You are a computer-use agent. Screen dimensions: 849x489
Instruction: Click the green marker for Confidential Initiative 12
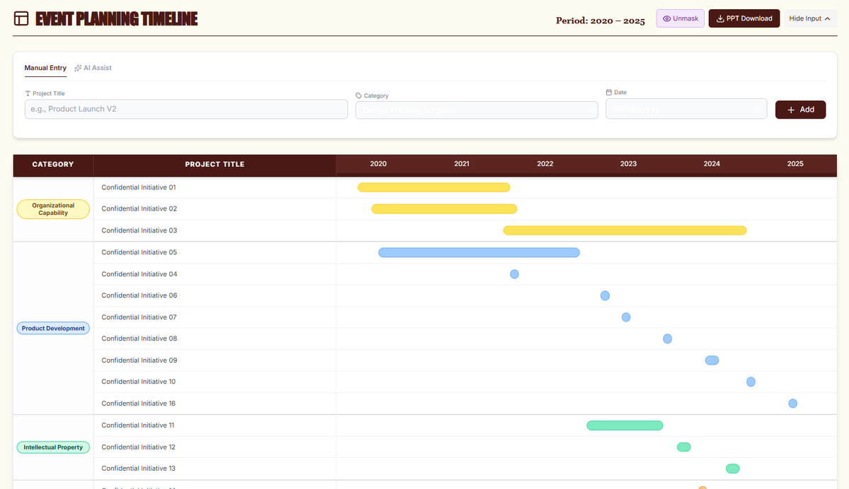[683, 447]
